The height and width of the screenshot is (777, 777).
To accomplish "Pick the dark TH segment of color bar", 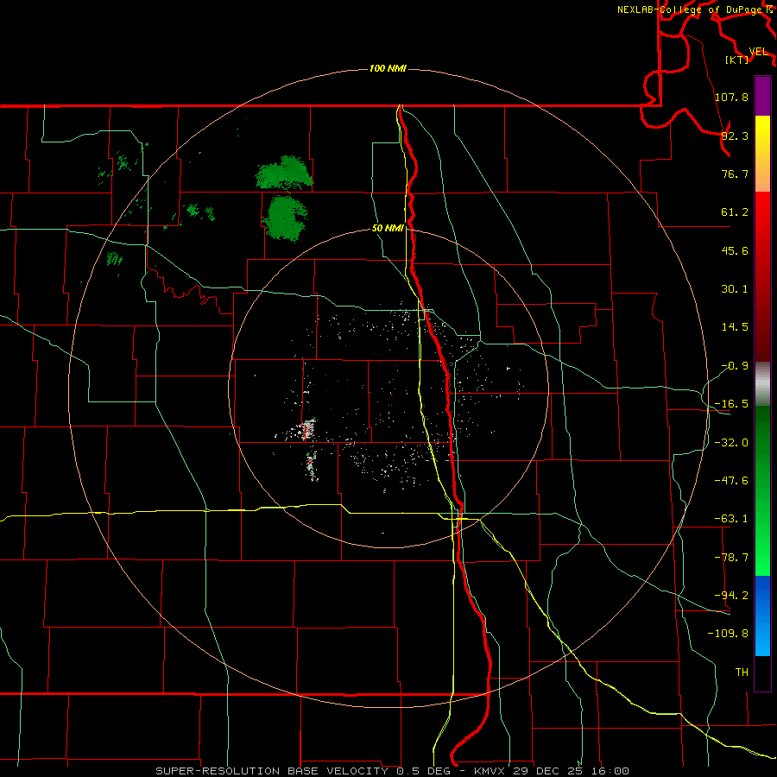I will point(762,673).
